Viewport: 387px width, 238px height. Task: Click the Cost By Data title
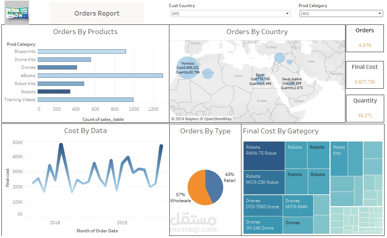(x=86, y=131)
